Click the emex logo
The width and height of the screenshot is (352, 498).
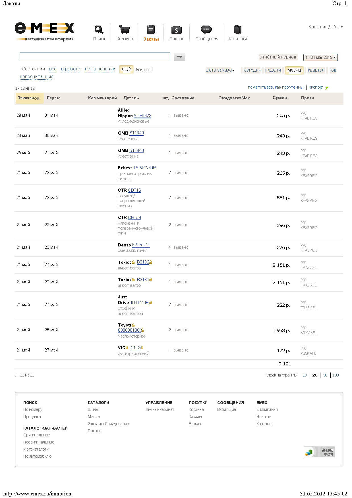(45, 32)
